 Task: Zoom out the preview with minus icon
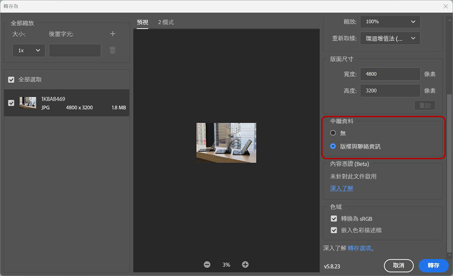click(x=207, y=264)
